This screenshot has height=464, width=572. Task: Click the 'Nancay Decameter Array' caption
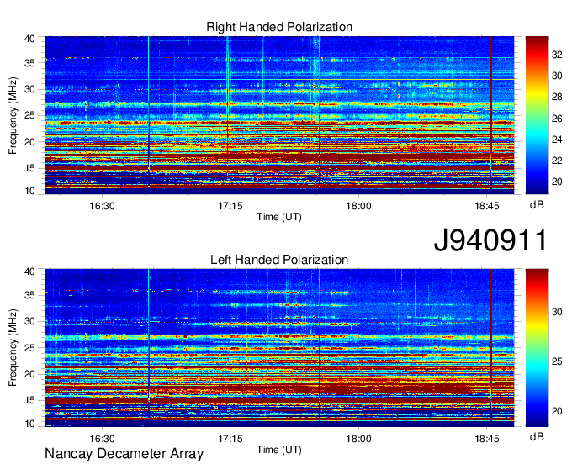(x=124, y=454)
